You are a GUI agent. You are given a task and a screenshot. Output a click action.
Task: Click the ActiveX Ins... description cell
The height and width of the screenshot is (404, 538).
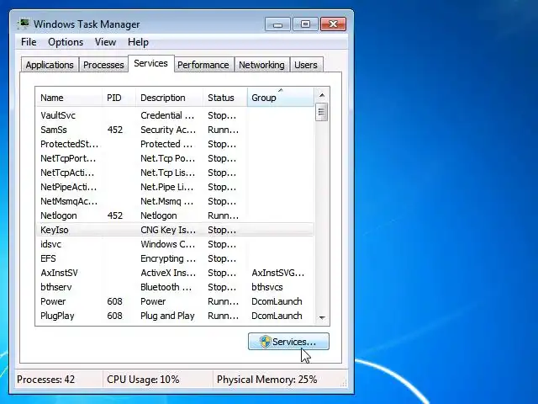tap(168, 273)
